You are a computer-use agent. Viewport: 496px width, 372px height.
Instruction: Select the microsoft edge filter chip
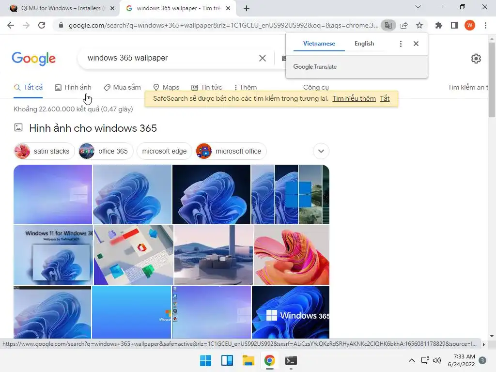click(164, 151)
